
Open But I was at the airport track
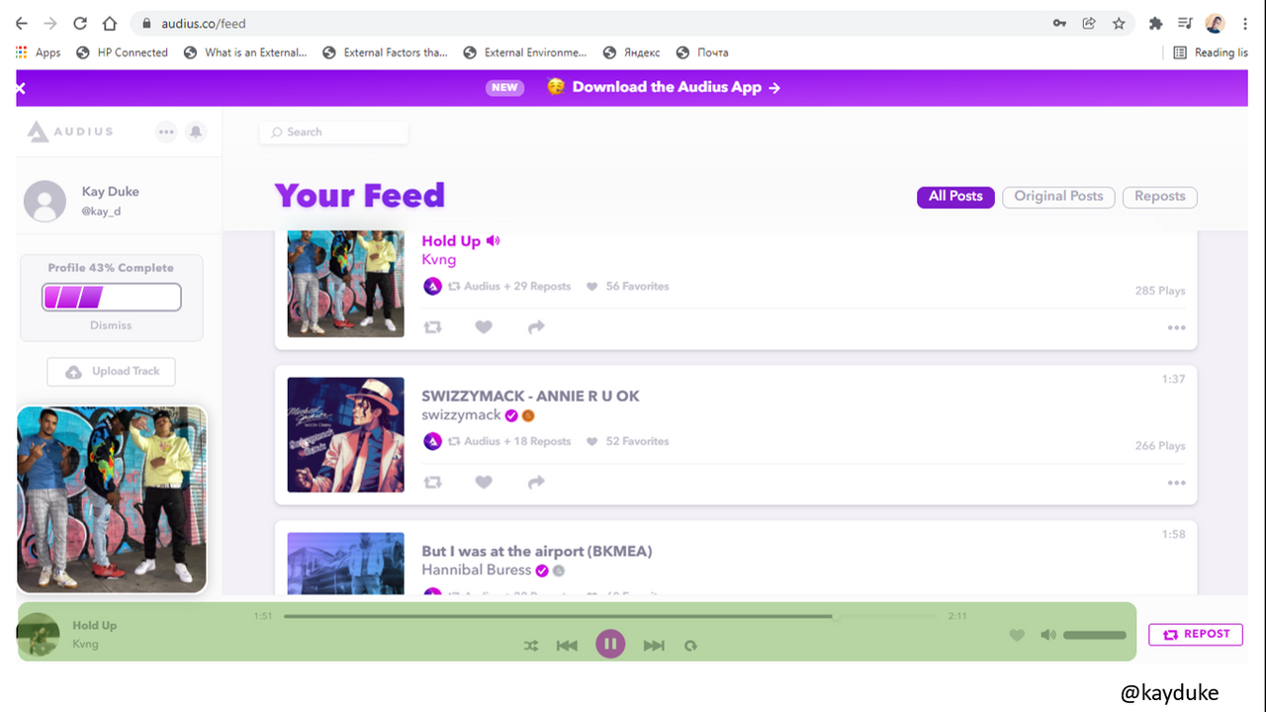click(537, 551)
